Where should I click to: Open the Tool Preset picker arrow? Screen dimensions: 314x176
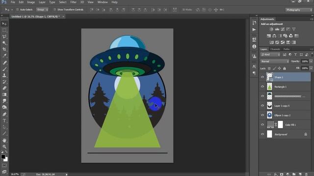tap(12, 10)
